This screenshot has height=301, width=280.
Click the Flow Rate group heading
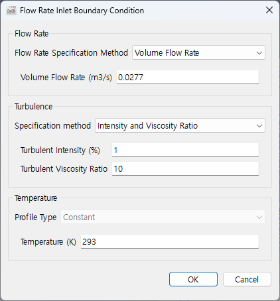pos(32,34)
